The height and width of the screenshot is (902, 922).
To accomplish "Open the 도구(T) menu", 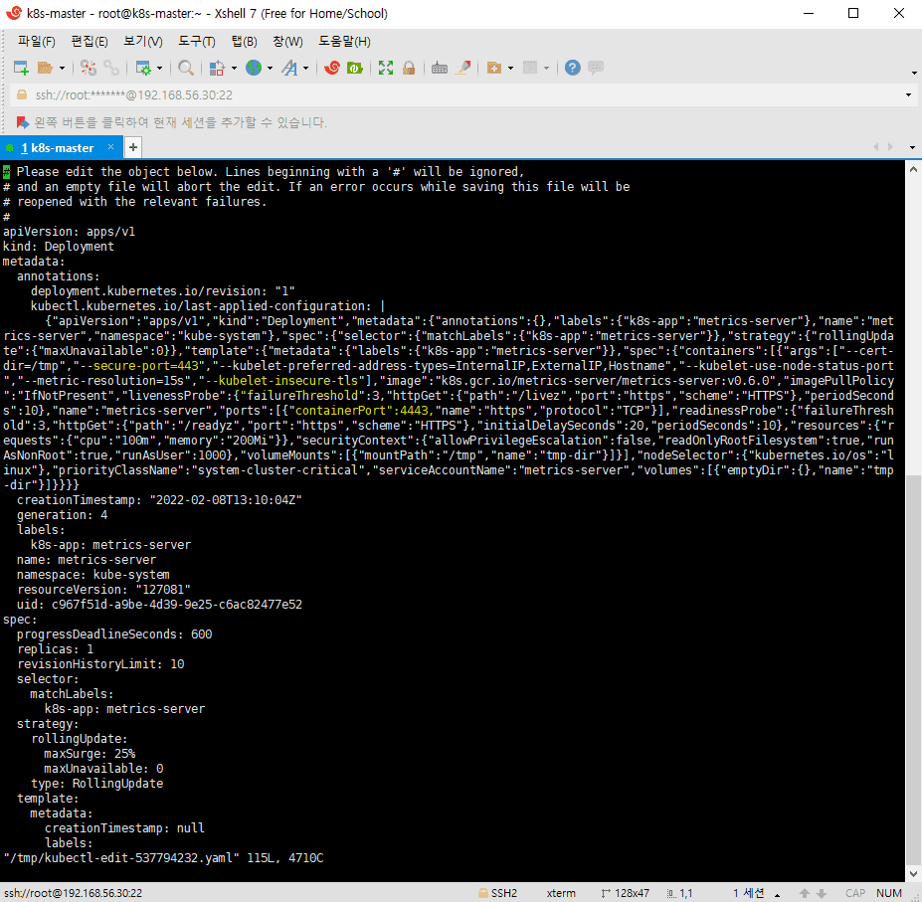I will point(197,41).
